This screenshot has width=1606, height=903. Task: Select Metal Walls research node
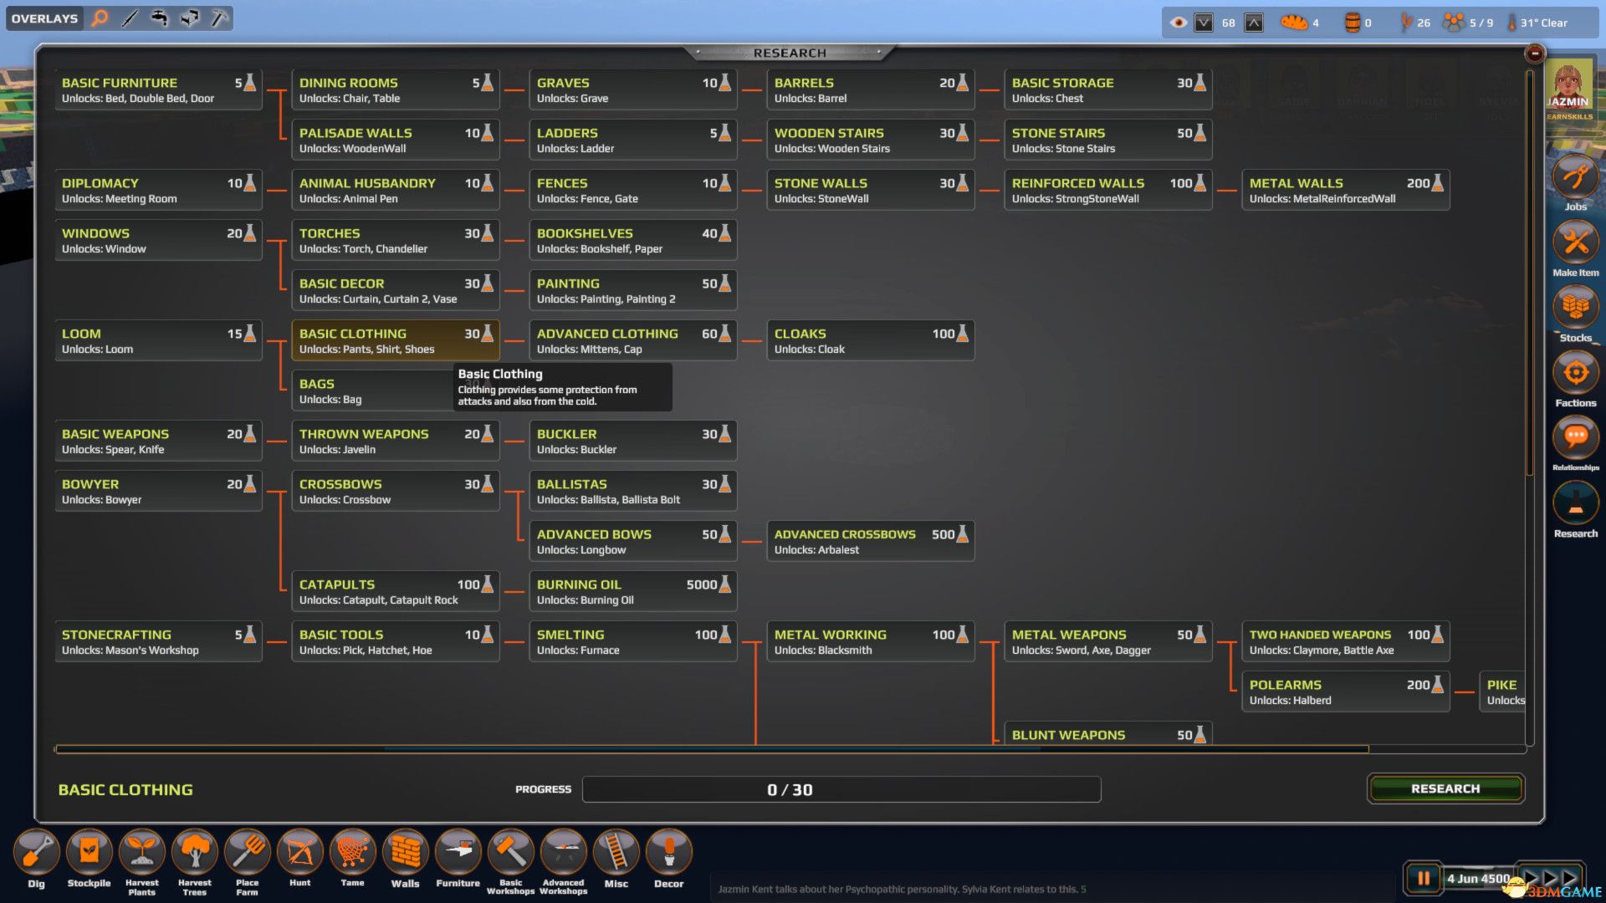[x=1346, y=191]
